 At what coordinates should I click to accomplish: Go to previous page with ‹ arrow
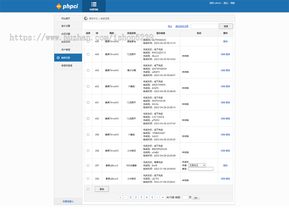(x=126, y=197)
